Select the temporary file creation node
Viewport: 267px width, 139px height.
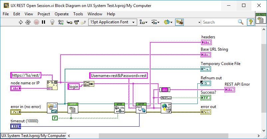(x=52, y=108)
